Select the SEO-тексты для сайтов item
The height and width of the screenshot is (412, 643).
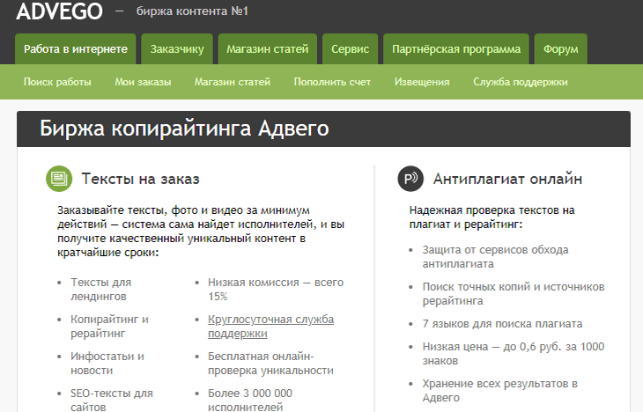[x=112, y=400]
